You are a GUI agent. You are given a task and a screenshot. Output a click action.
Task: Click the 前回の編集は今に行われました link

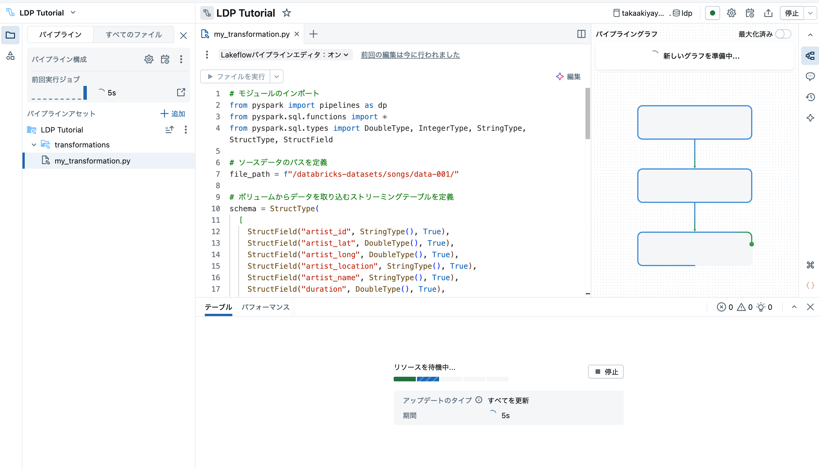tap(410, 55)
